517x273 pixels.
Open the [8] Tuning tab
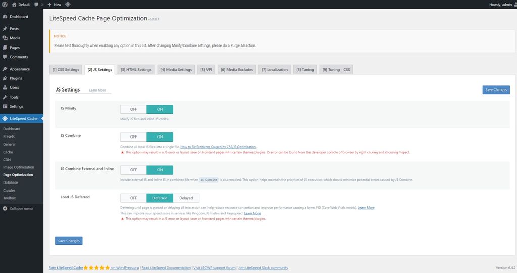(x=305, y=70)
